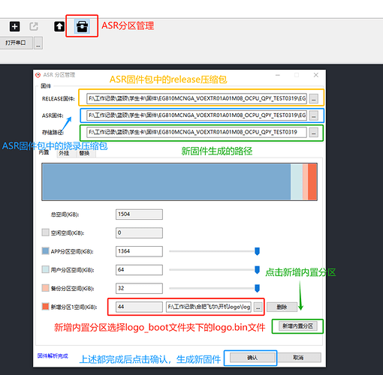
Task: Browse for RELEASE固件 file with ellipsis button
Action: (313, 99)
